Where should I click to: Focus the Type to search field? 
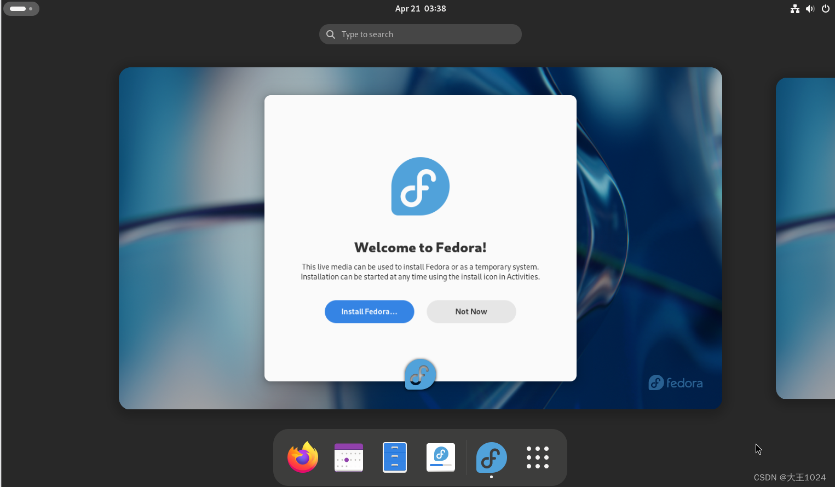click(421, 34)
